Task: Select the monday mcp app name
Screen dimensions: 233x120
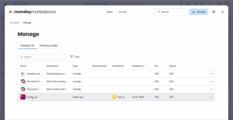Action: point(33,74)
